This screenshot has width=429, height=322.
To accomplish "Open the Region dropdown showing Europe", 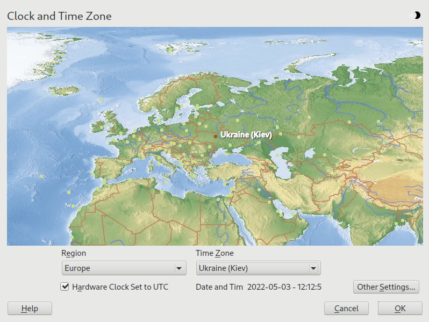I will click(124, 268).
